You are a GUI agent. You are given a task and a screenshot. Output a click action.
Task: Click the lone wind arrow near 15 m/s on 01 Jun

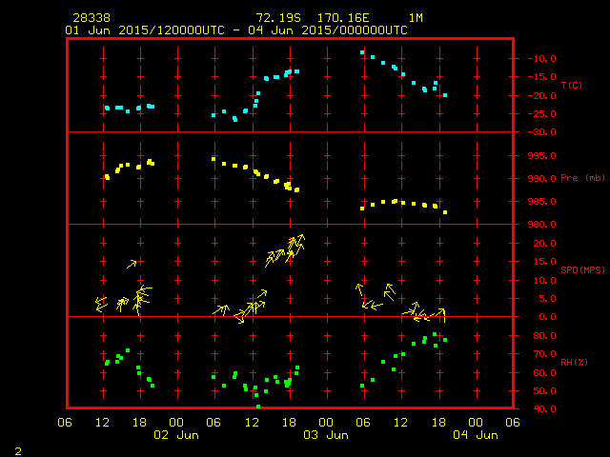click(x=132, y=265)
